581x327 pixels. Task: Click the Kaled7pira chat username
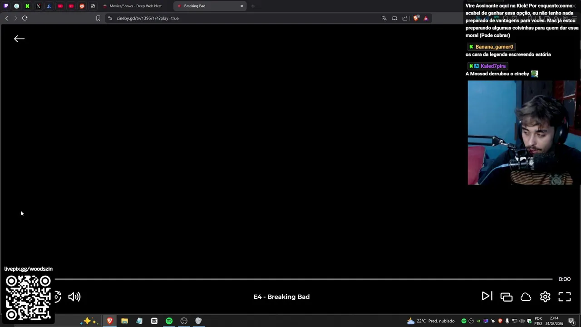(493, 66)
